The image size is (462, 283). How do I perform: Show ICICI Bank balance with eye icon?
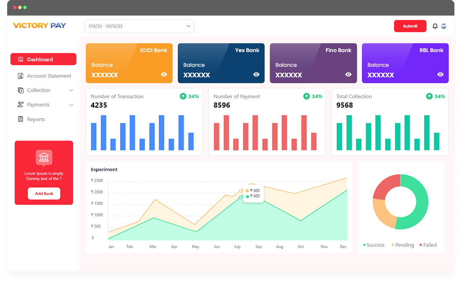click(164, 74)
